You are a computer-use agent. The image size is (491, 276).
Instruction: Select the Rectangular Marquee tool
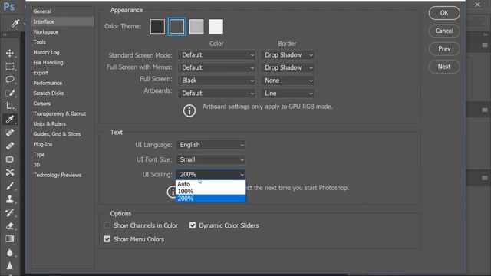pyautogui.click(x=10, y=67)
